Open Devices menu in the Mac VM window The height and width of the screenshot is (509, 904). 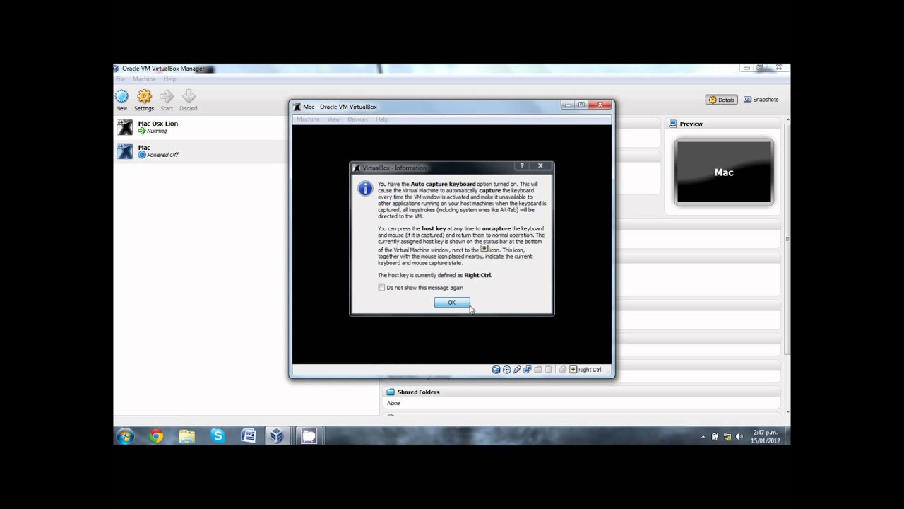[357, 119]
